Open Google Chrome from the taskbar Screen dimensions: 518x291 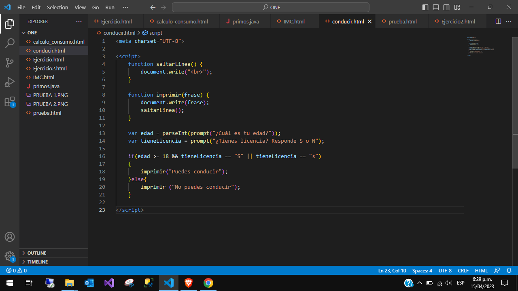pyautogui.click(x=208, y=283)
